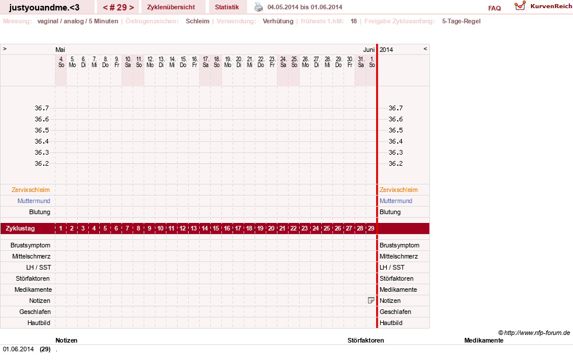Click the date column 1. So in Juni

371,62
